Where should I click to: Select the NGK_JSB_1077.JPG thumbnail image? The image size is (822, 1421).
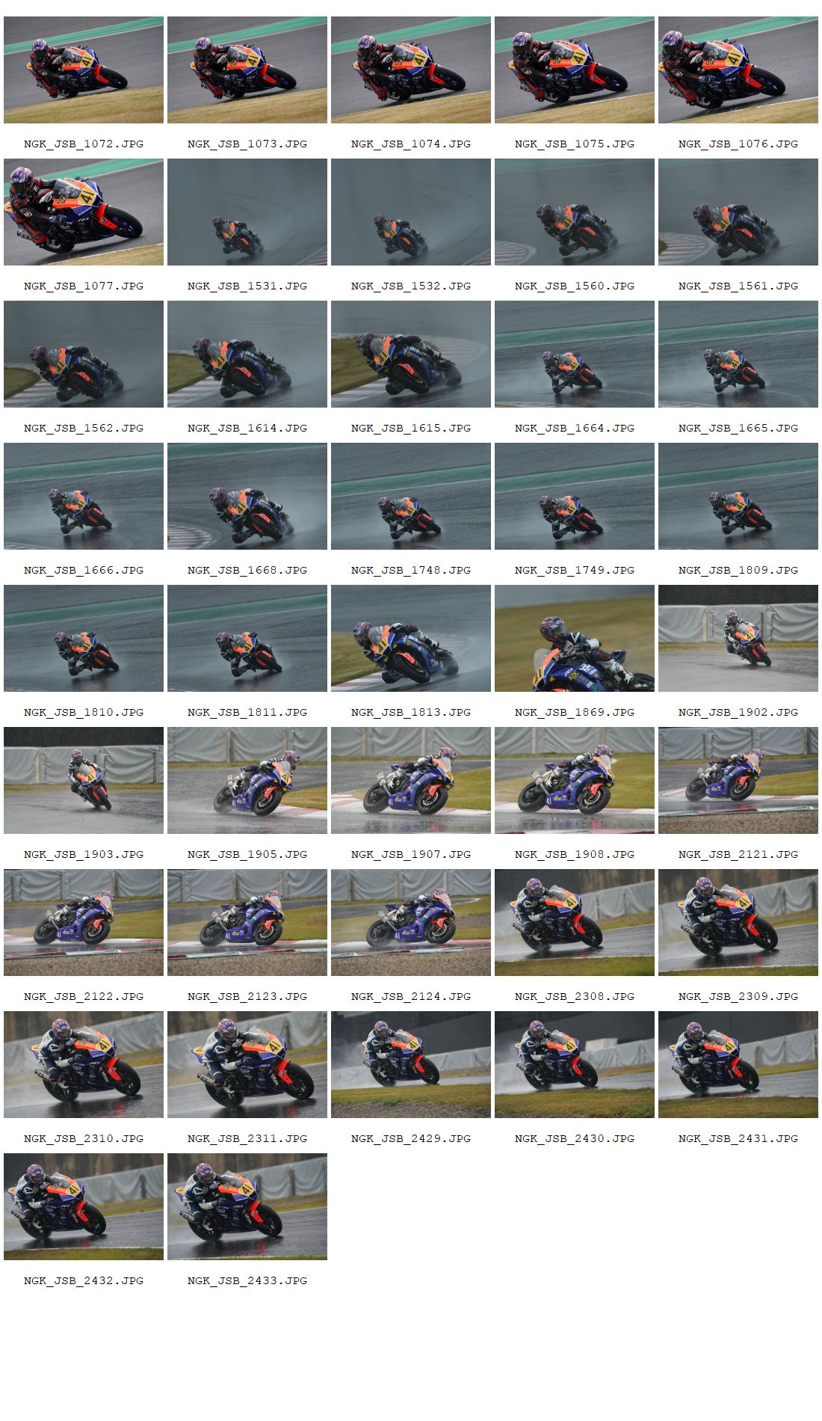(x=84, y=212)
